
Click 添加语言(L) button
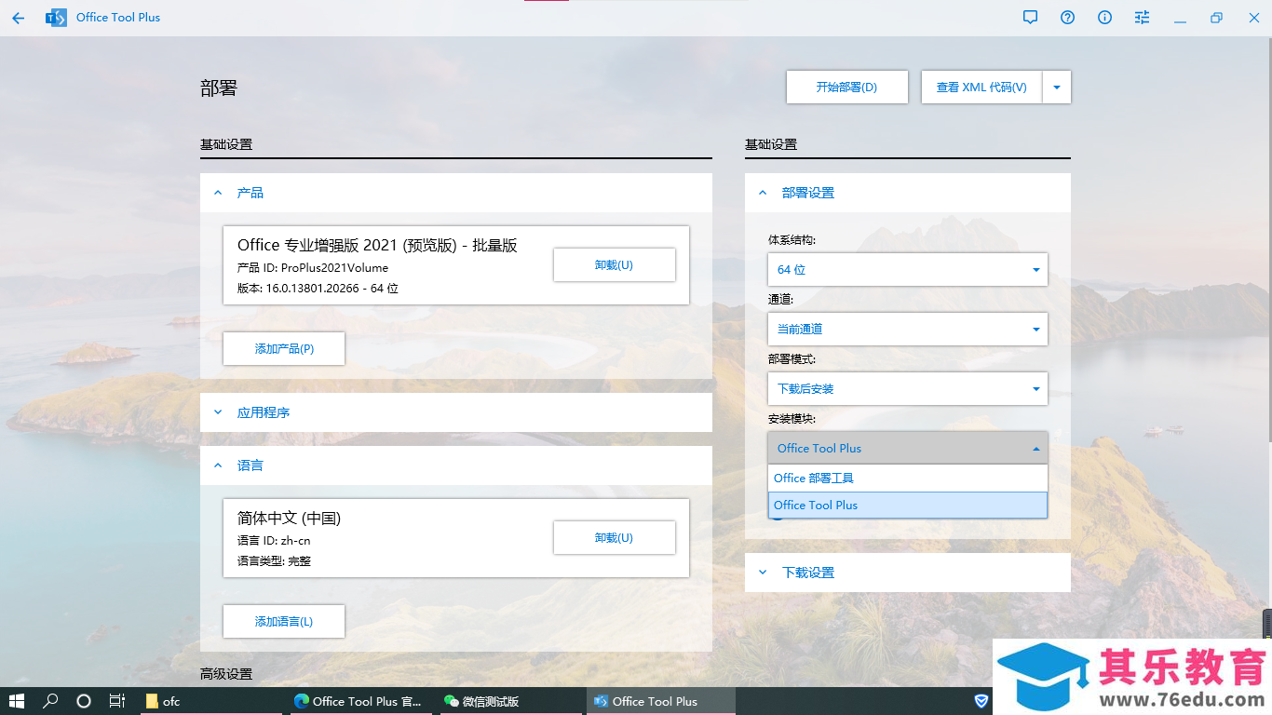[x=284, y=621]
